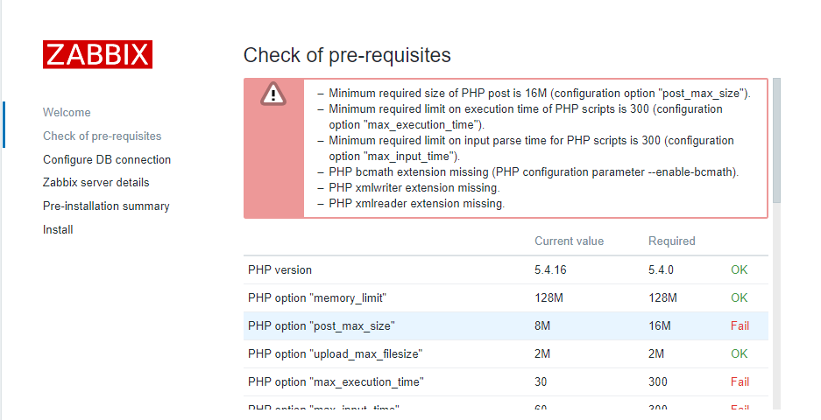Screen dimensions: 821x420
Task: Select Pre-installation summary in sidebar
Action: pyautogui.click(x=106, y=206)
